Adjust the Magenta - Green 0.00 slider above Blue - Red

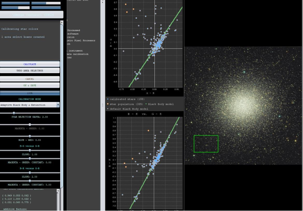point(30,125)
